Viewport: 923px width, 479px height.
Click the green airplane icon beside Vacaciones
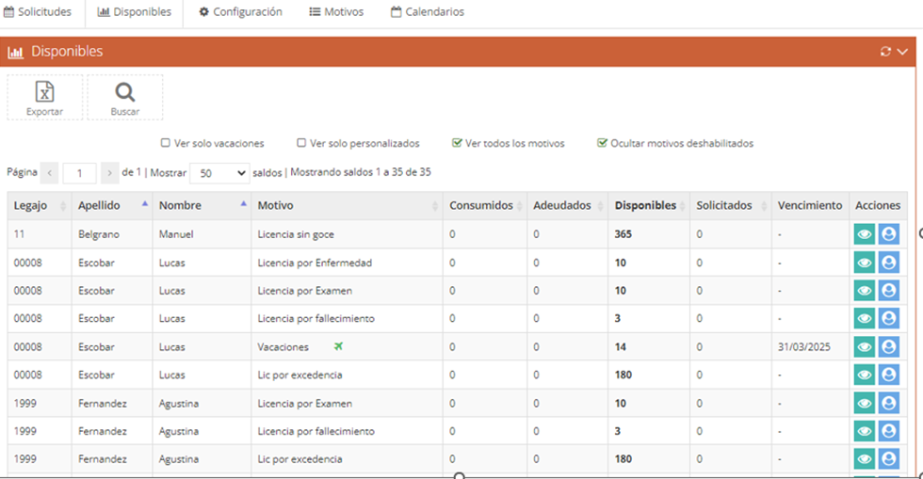pos(338,346)
